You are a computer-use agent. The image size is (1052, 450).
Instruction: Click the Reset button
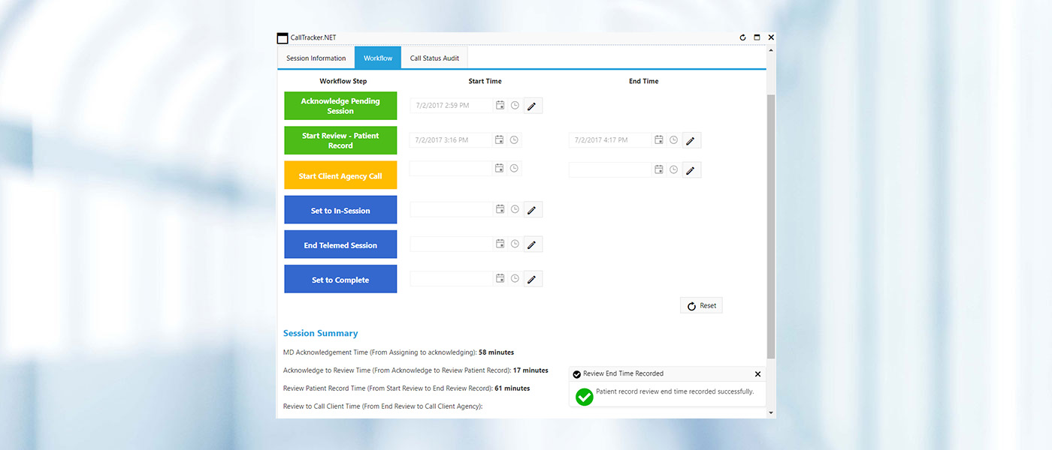point(701,306)
